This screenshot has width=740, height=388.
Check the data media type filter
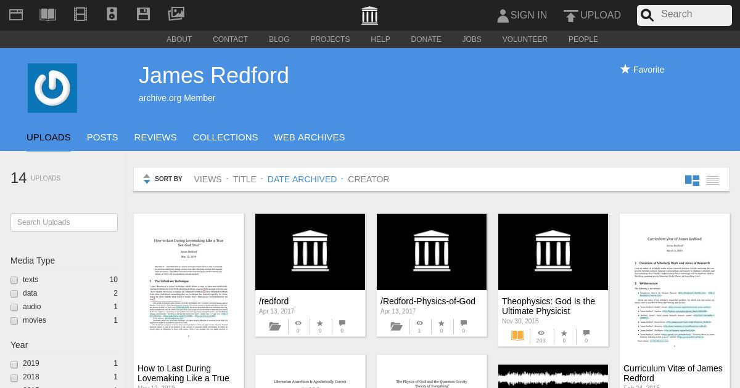click(x=14, y=294)
